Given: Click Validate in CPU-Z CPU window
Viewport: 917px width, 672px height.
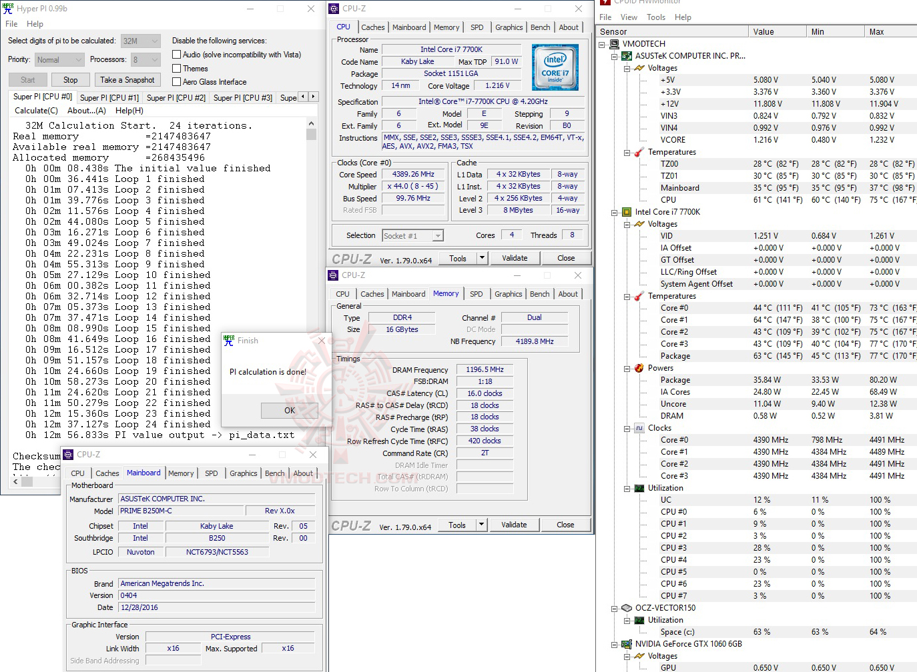Looking at the screenshot, I should point(515,258).
